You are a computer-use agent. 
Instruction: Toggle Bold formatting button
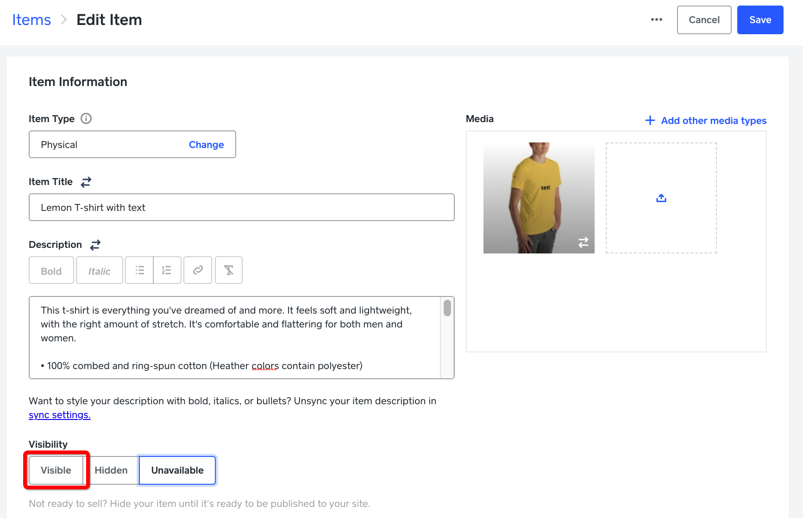click(51, 271)
